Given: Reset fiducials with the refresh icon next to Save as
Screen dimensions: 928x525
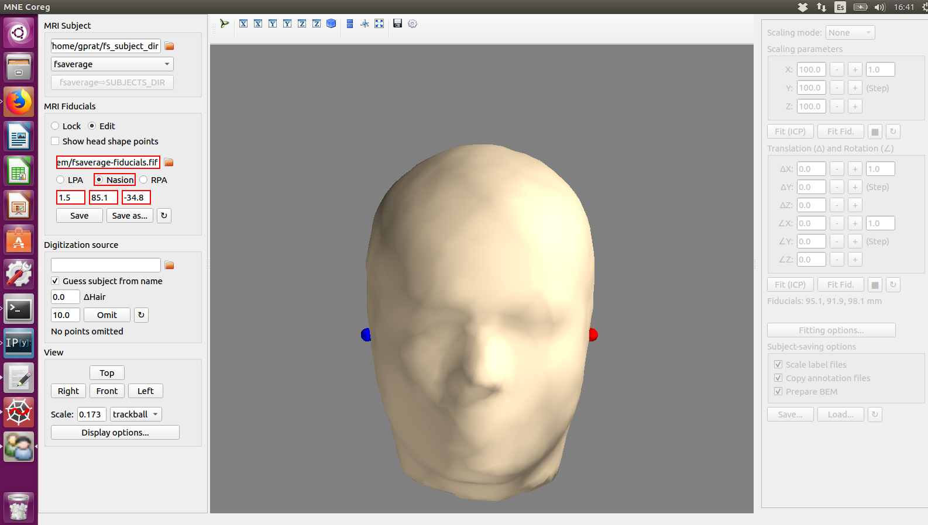Looking at the screenshot, I should pos(164,216).
